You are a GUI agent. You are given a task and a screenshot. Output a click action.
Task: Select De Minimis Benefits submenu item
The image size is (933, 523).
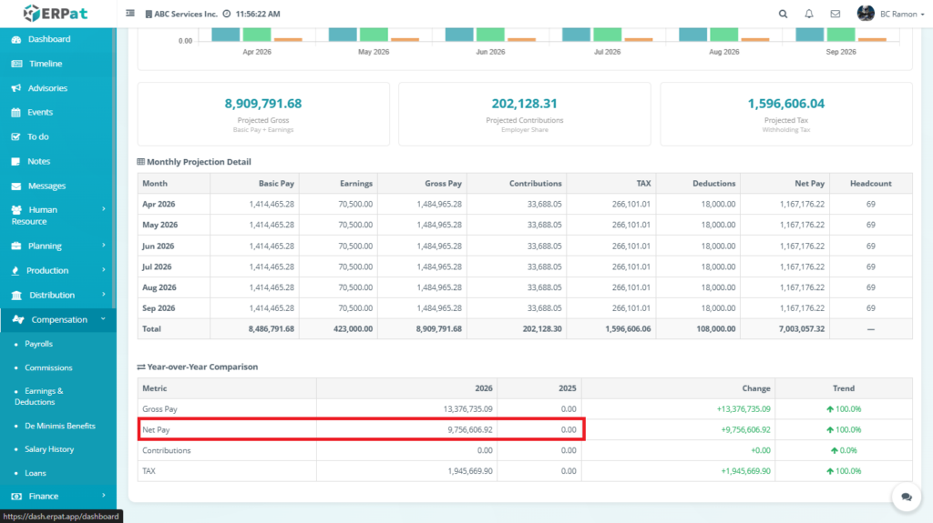[x=56, y=426]
